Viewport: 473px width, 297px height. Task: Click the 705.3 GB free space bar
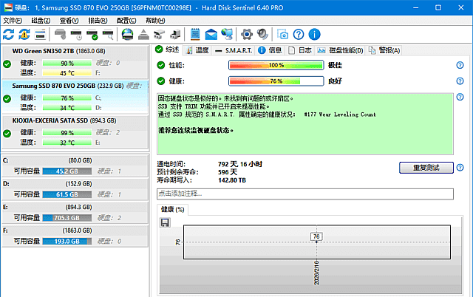[67, 218]
